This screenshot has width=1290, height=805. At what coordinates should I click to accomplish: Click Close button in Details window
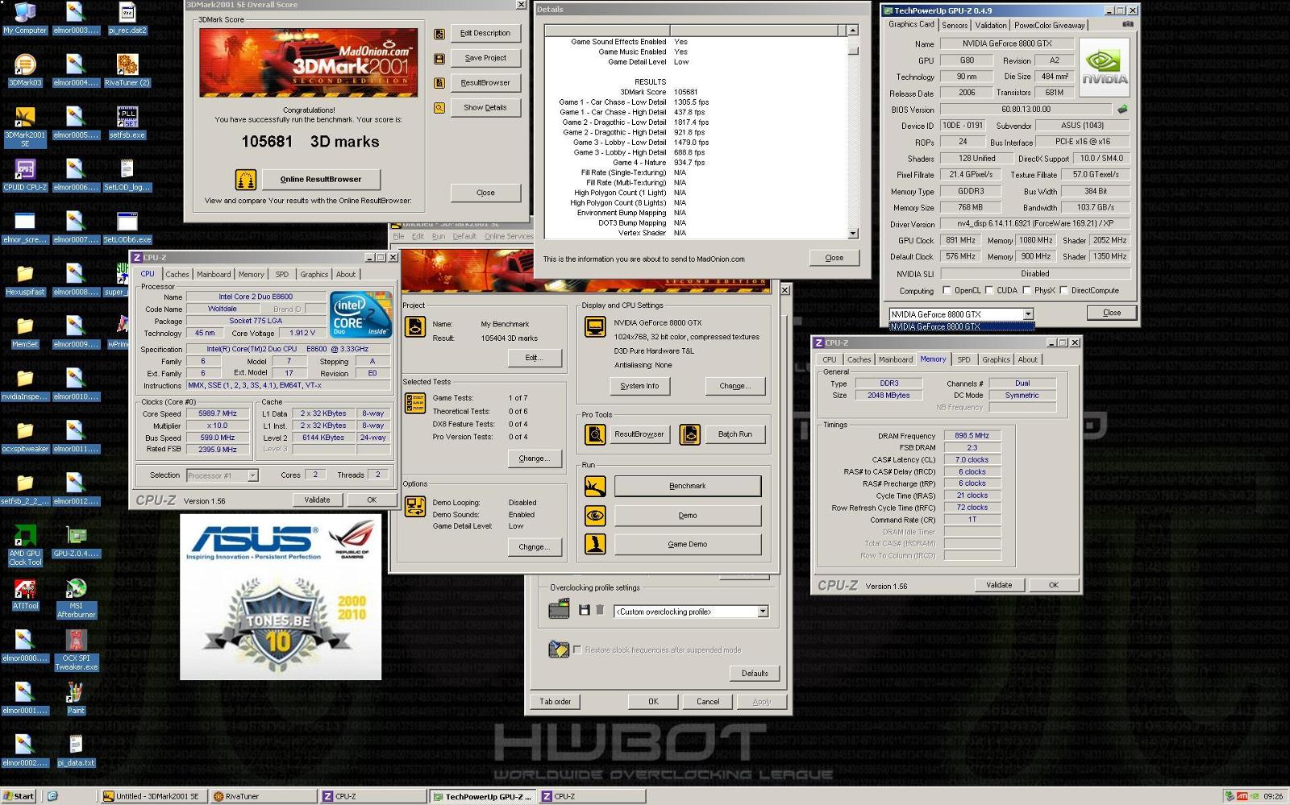(834, 258)
